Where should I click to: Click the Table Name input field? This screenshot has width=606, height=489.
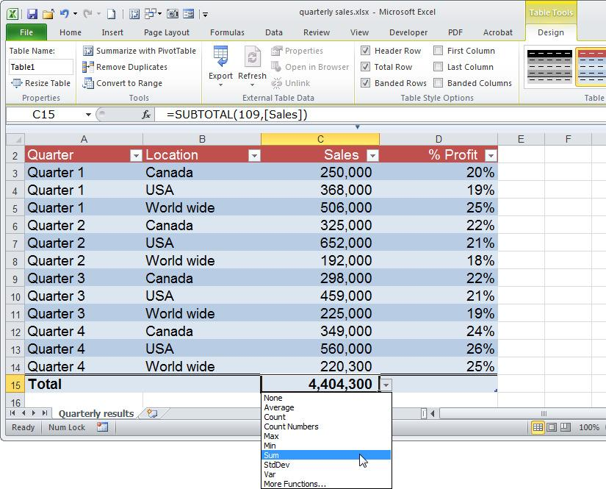(x=40, y=67)
